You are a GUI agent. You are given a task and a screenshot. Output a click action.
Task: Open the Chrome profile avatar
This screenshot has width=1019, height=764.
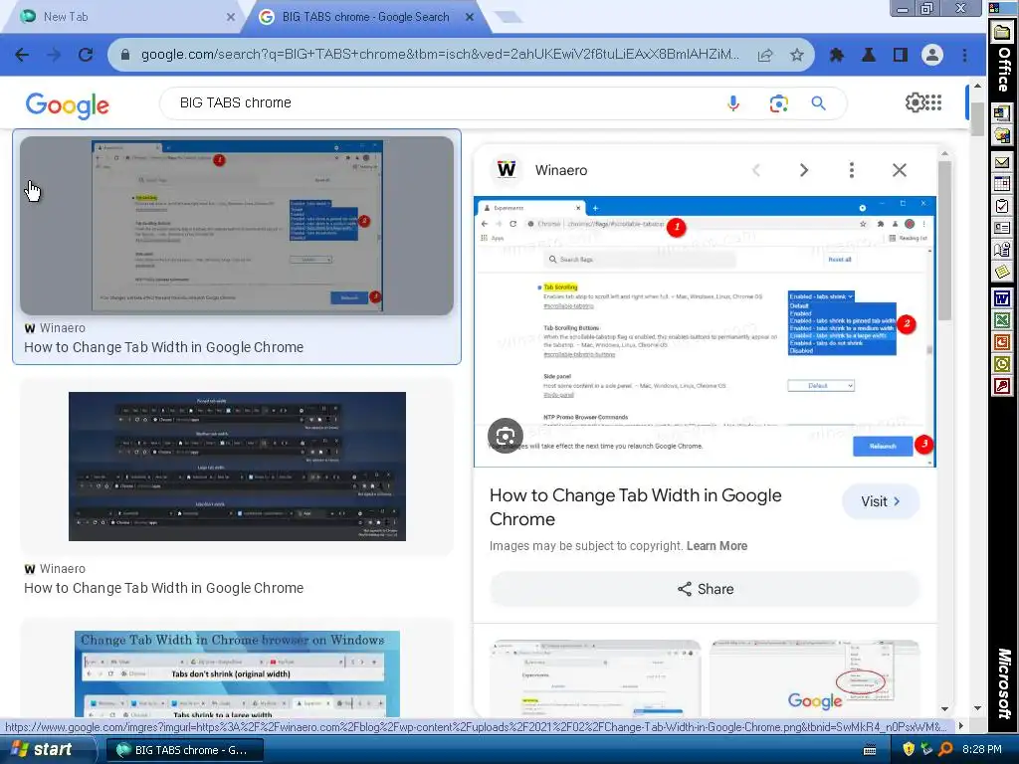click(x=931, y=56)
